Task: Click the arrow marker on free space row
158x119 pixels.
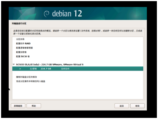Action: point(20,69)
